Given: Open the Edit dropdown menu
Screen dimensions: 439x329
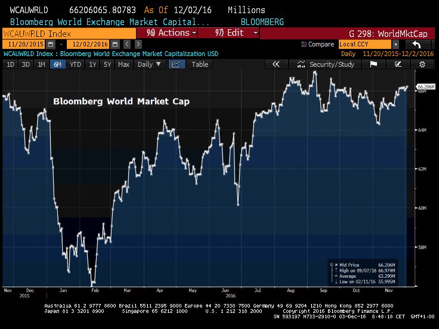Looking at the screenshot, I should pos(228,33).
